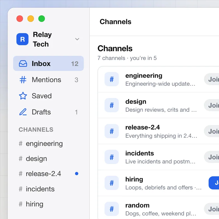
Task: Go to Mentions in the sidebar
Action: pyautogui.click(x=48, y=80)
